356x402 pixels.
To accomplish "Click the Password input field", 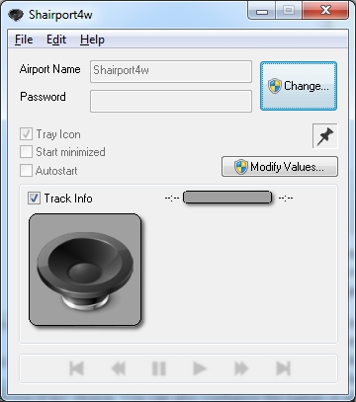I will (171, 102).
